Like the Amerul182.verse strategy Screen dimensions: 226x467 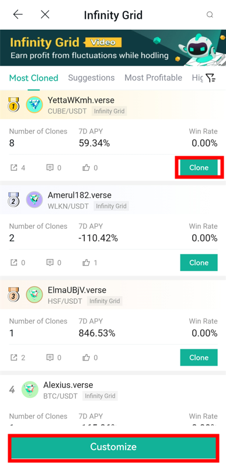pyautogui.click(x=86, y=263)
